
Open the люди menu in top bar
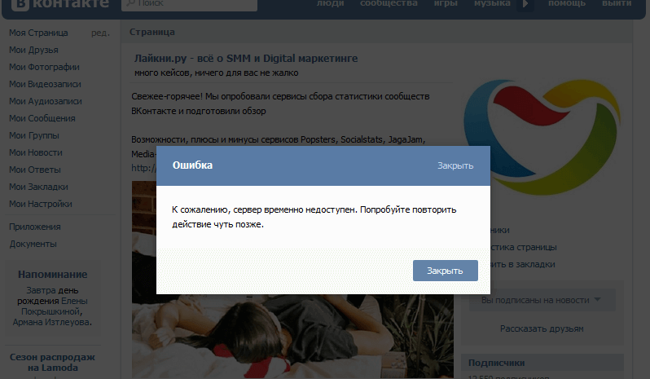[x=329, y=4]
